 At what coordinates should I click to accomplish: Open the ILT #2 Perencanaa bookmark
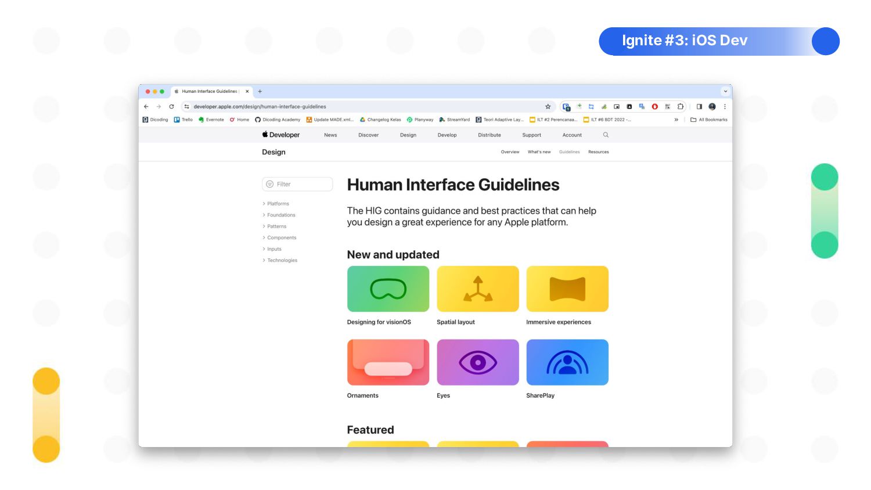553,120
